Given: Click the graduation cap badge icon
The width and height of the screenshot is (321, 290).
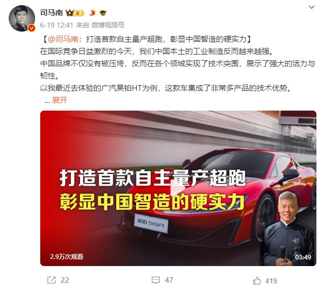Looking at the screenshot, I should click(103, 13).
